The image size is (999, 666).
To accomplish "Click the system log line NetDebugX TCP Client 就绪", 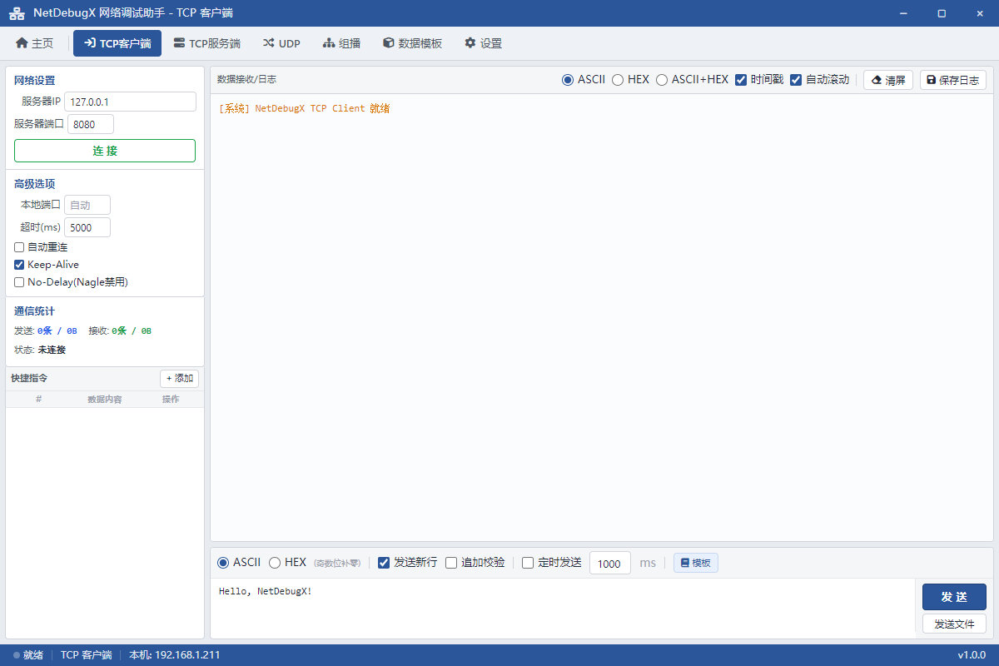I will point(305,108).
